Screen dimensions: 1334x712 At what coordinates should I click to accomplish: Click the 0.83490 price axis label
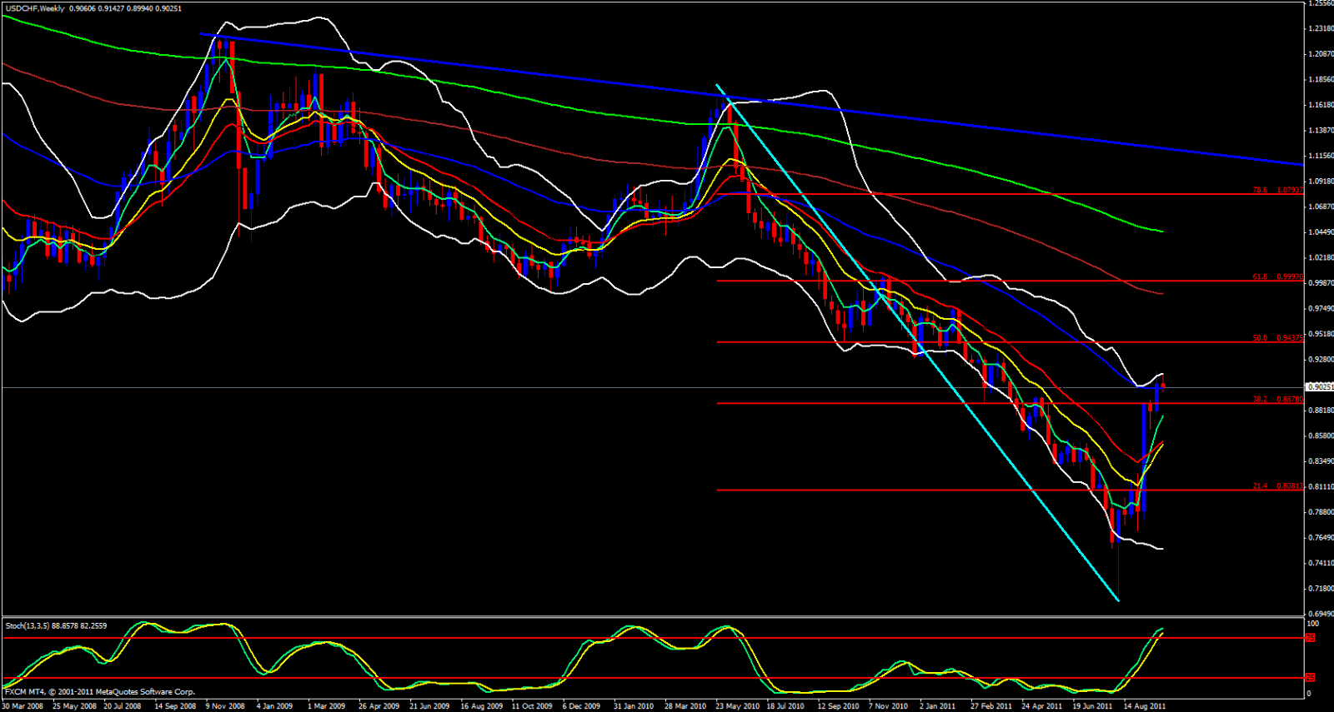[x=1320, y=461]
